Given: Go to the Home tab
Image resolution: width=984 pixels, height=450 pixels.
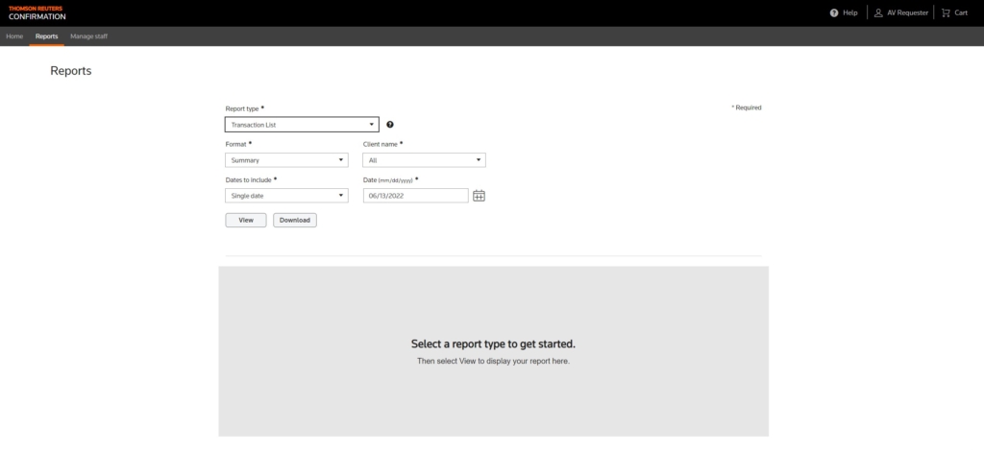Looking at the screenshot, I should point(14,36).
